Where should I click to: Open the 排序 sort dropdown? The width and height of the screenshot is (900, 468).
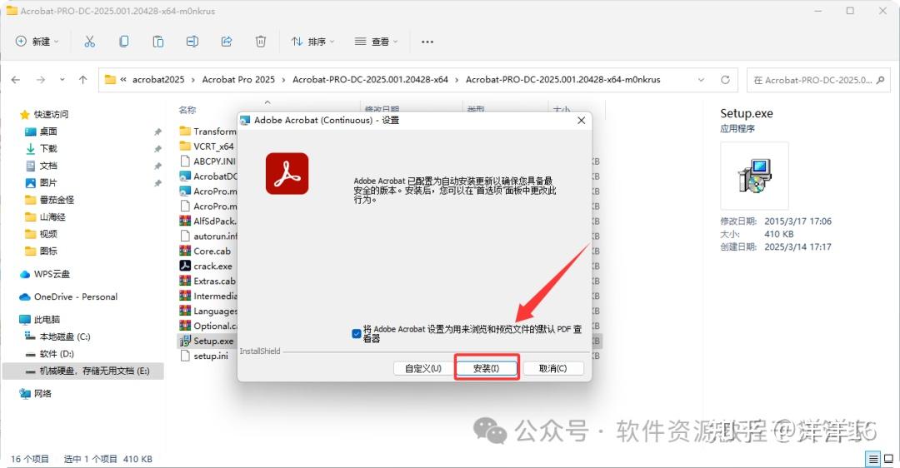[x=312, y=42]
